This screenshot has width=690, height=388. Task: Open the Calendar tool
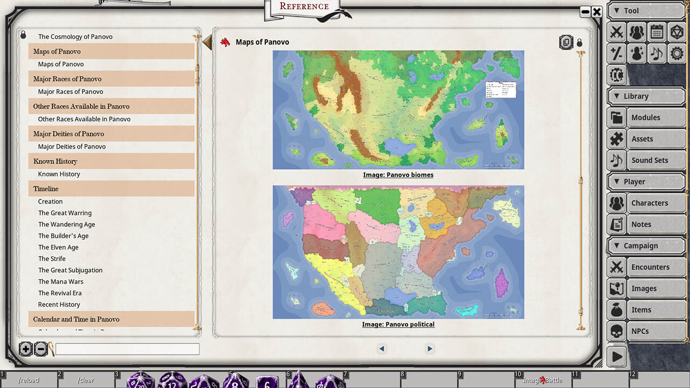pos(657,32)
